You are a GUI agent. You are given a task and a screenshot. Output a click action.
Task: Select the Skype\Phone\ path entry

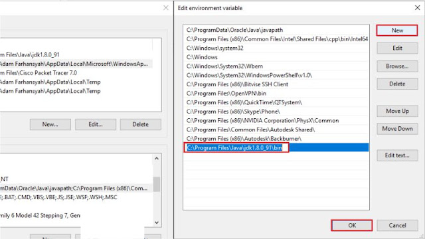(276, 112)
